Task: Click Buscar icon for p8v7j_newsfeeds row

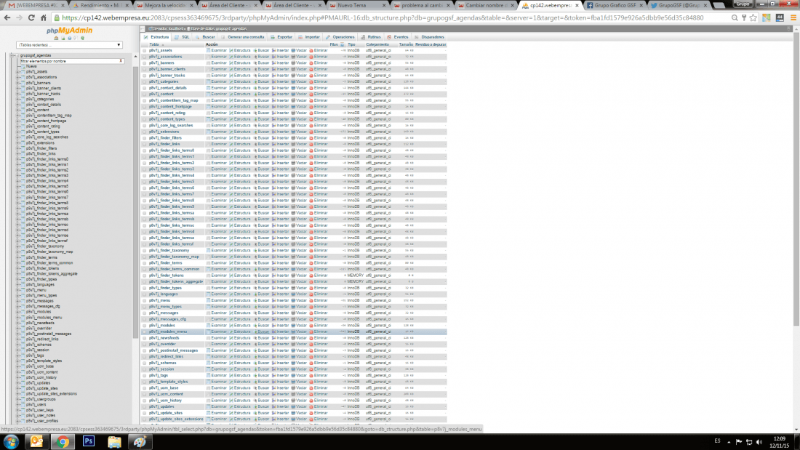Action: pos(255,338)
